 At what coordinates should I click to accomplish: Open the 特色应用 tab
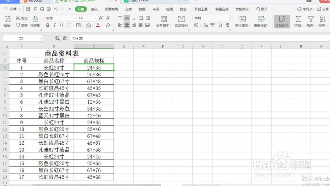pyautogui.click(x=222, y=9)
